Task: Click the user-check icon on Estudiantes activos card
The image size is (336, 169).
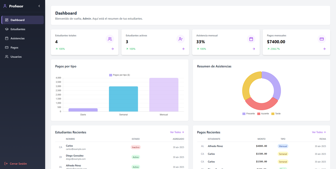Action: click(x=180, y=39)
